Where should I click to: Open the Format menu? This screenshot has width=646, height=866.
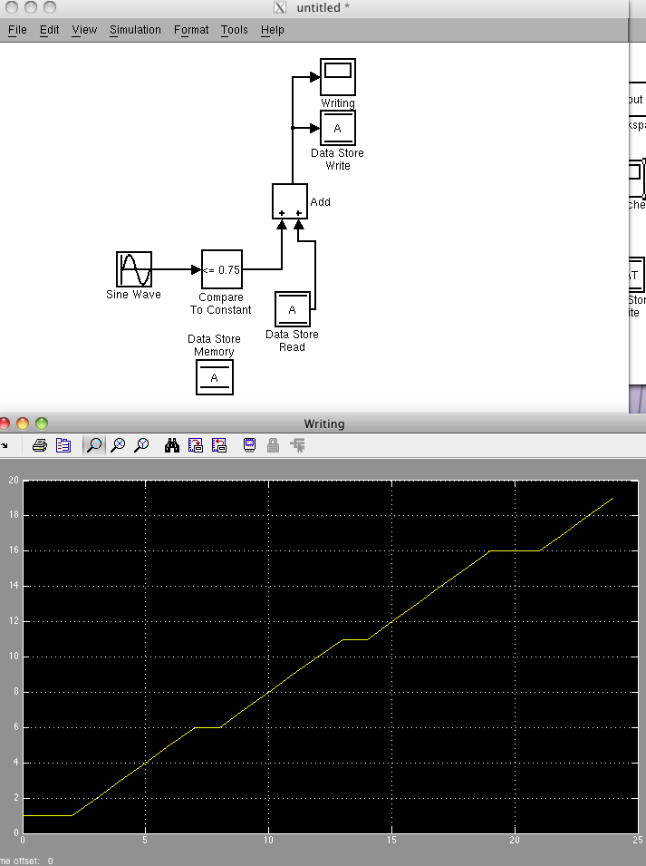coord(191,30)
